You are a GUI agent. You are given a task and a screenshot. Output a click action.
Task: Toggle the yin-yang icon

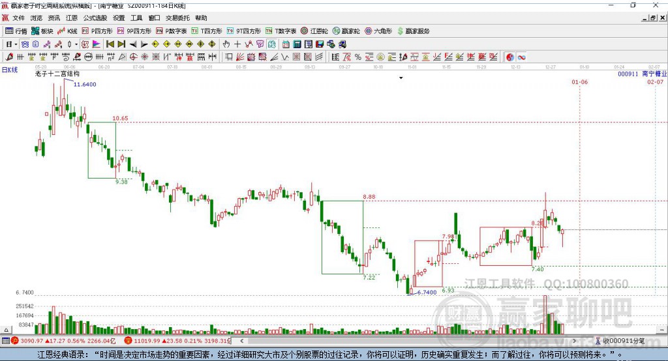[510, 57]
